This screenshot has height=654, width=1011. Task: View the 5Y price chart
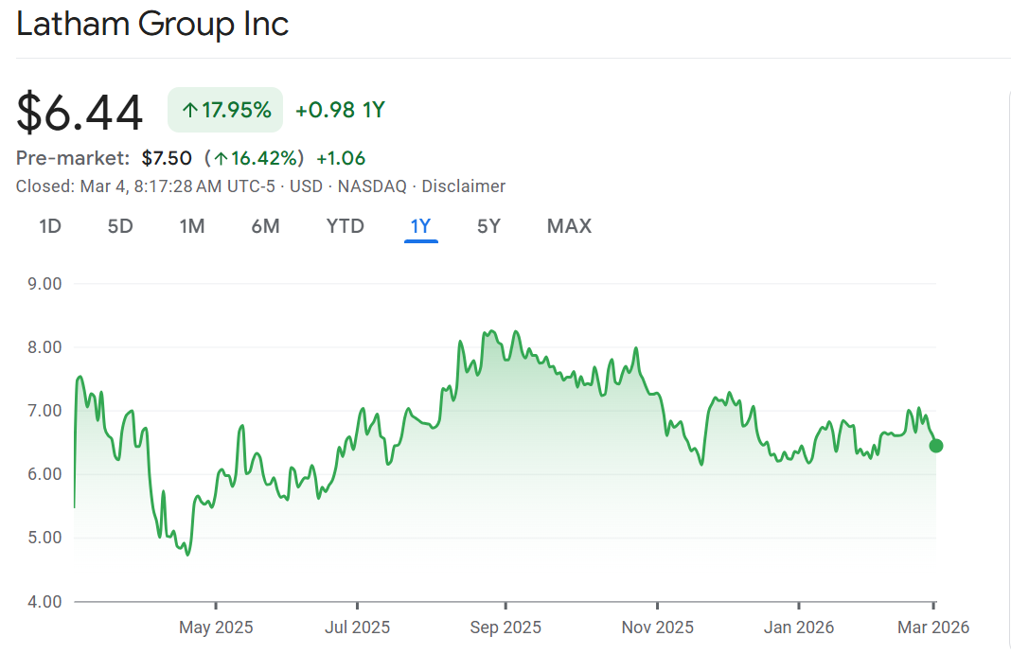tap(488, 226)
